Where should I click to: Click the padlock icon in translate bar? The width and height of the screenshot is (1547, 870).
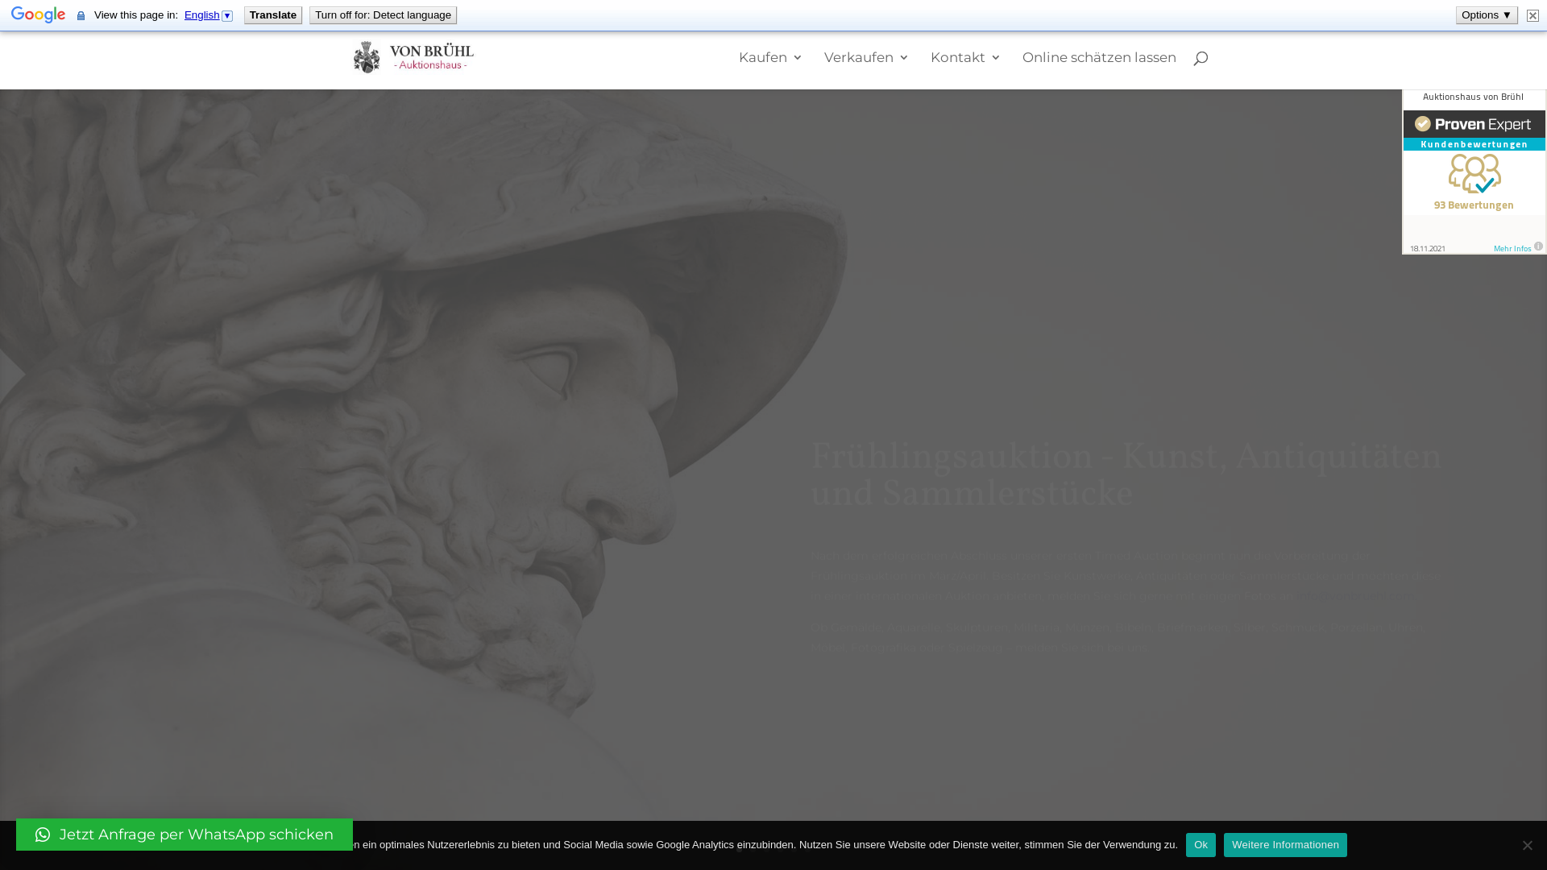(81, 15)
